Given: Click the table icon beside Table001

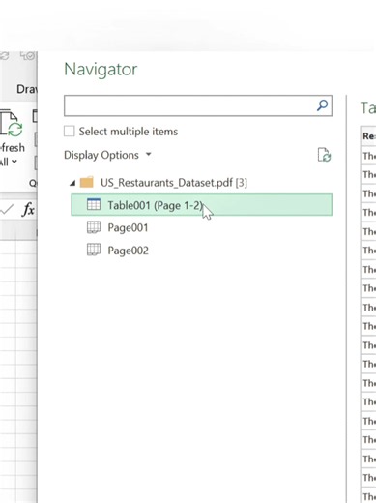Looking at the screenshot, I should click(x=94, y=204).
